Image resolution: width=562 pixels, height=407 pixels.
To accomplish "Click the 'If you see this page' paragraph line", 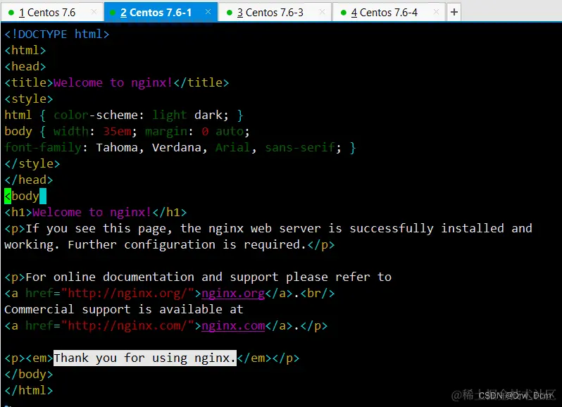I will (x=268, y=229).
